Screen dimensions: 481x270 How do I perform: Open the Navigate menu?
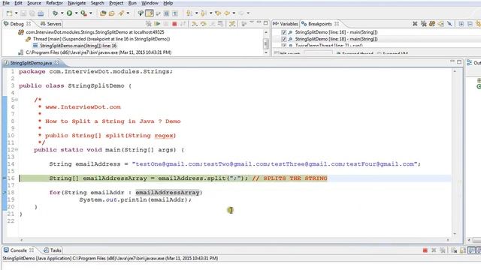[77, 3]
